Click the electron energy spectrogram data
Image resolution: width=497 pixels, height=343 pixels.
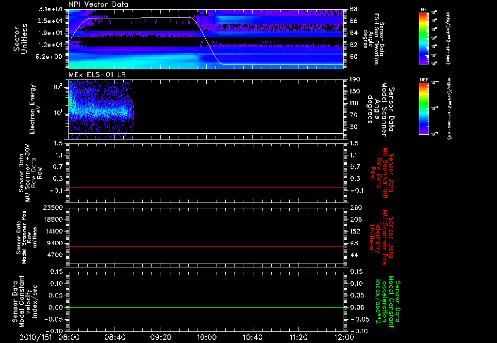point(101,109)
